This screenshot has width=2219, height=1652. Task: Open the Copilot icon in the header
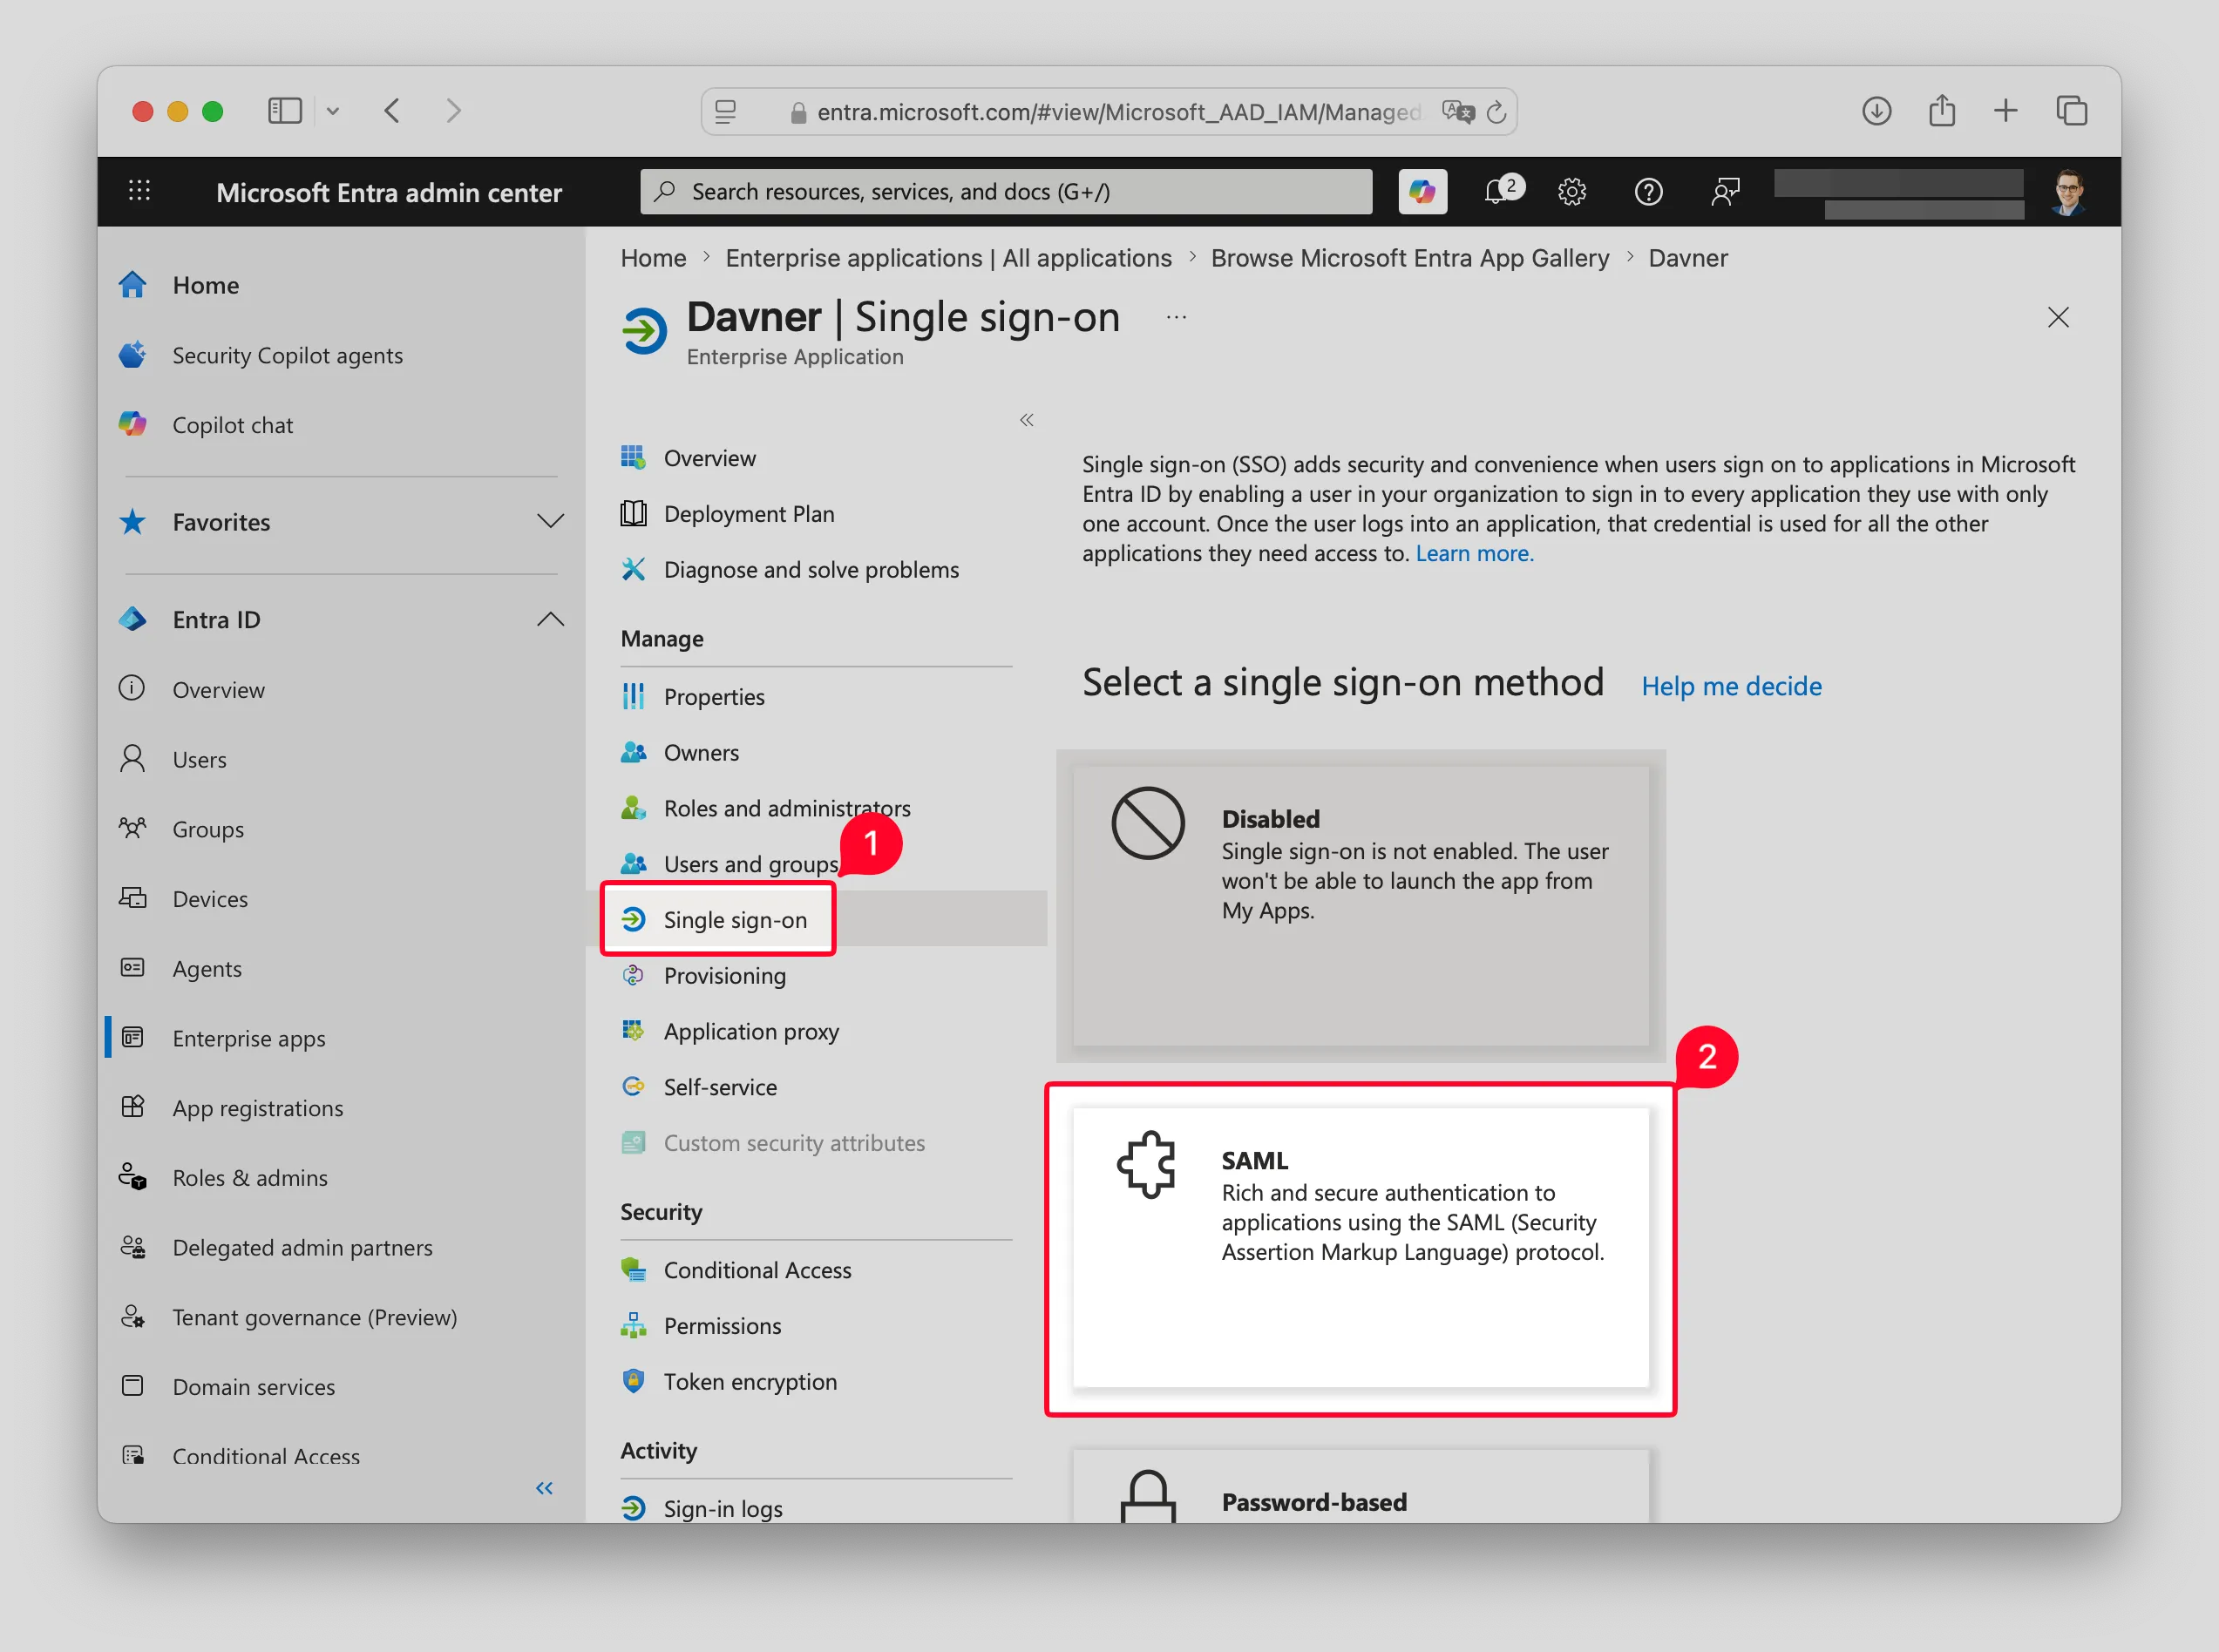[x=1422, y=191]
